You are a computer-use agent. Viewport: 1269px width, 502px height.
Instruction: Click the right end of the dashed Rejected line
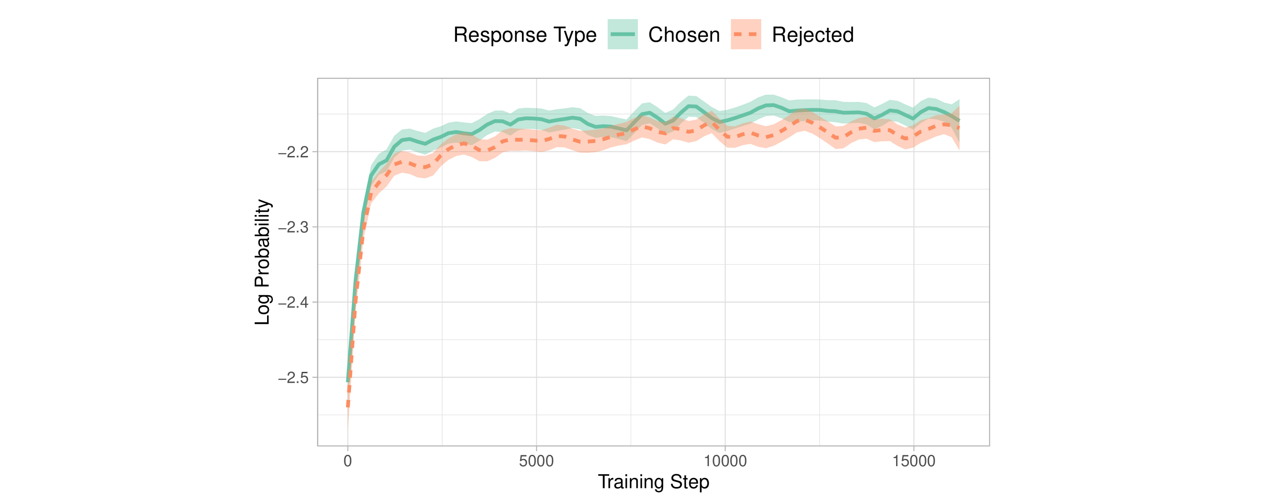coord(959,128)
